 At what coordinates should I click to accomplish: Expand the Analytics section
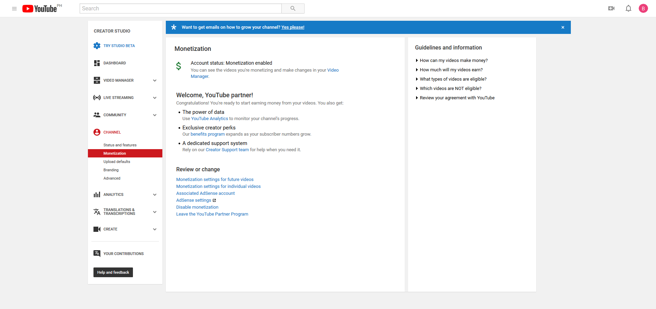155,194
